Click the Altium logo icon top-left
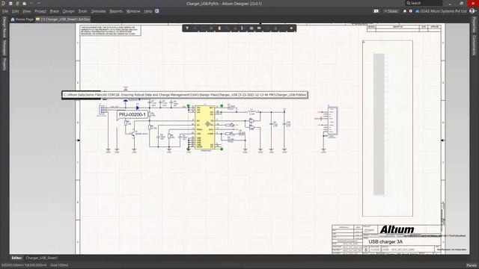Screen dimensions: 479x269 3,3
